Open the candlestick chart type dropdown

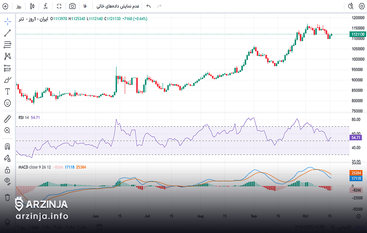coord(32,6)
